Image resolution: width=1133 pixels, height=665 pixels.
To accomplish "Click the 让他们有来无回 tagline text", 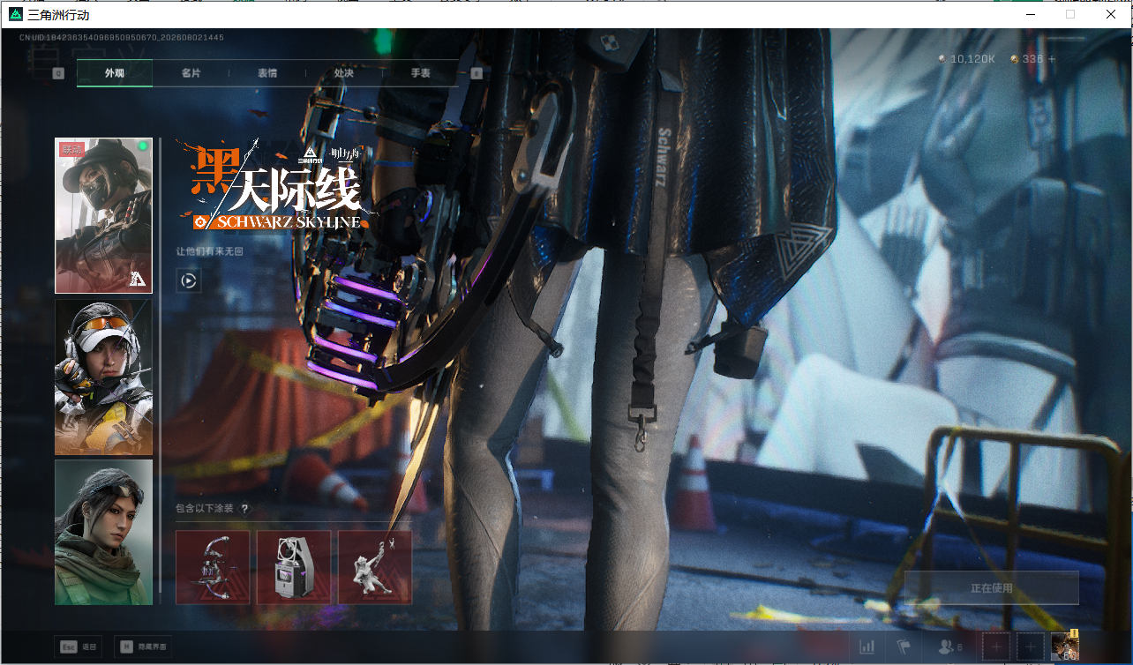I will click(209, 251).
